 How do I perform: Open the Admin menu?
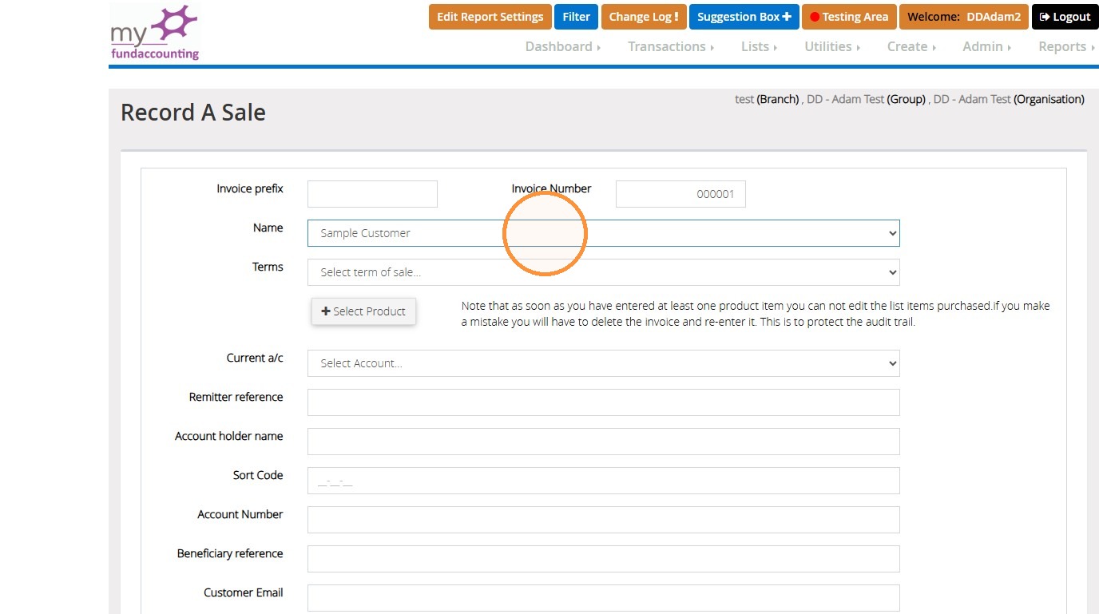tap(986, 46)
